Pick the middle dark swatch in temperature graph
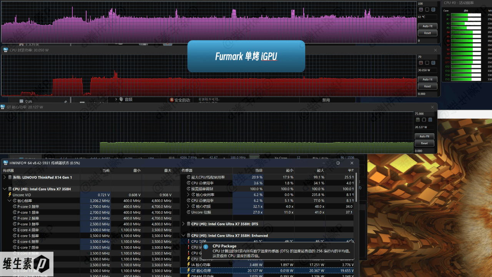 tap(427, 10)
